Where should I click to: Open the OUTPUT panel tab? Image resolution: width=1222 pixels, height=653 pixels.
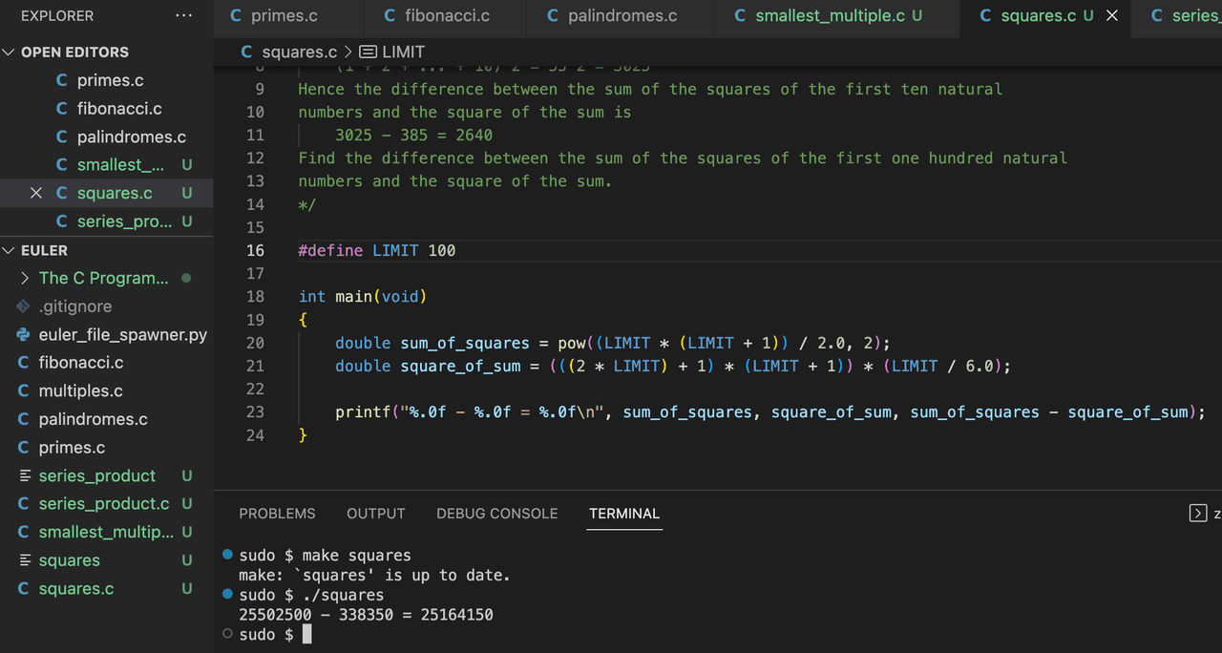point(376,514)
